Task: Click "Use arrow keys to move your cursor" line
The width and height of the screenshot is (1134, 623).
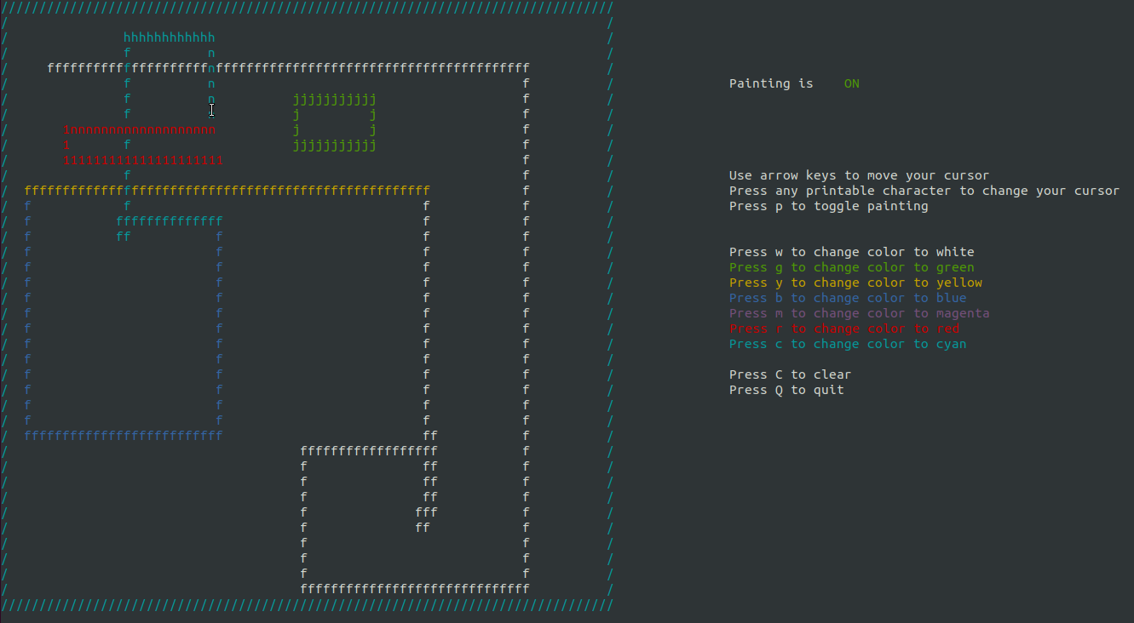Action: tap(859, 175)
